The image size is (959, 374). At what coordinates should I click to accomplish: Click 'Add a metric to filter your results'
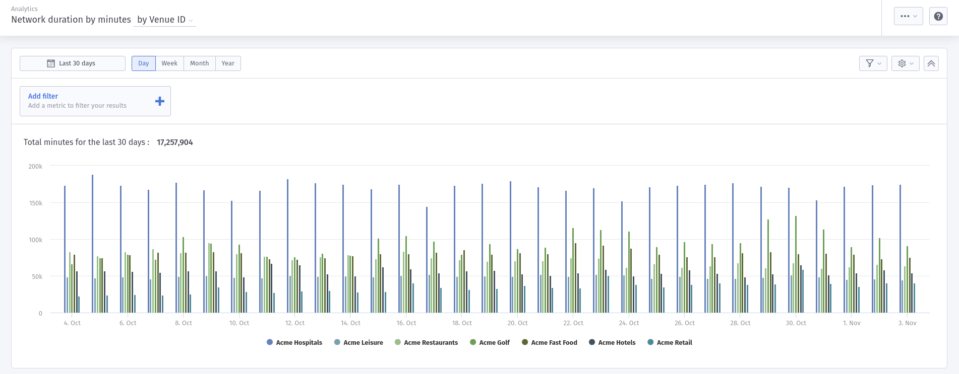77,106
